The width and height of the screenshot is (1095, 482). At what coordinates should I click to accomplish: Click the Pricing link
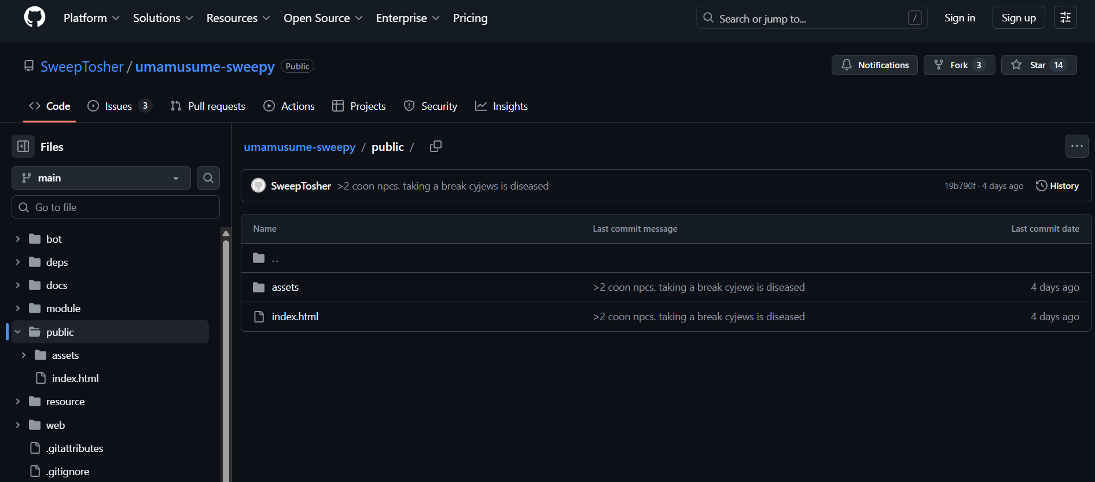click(470, 18)
